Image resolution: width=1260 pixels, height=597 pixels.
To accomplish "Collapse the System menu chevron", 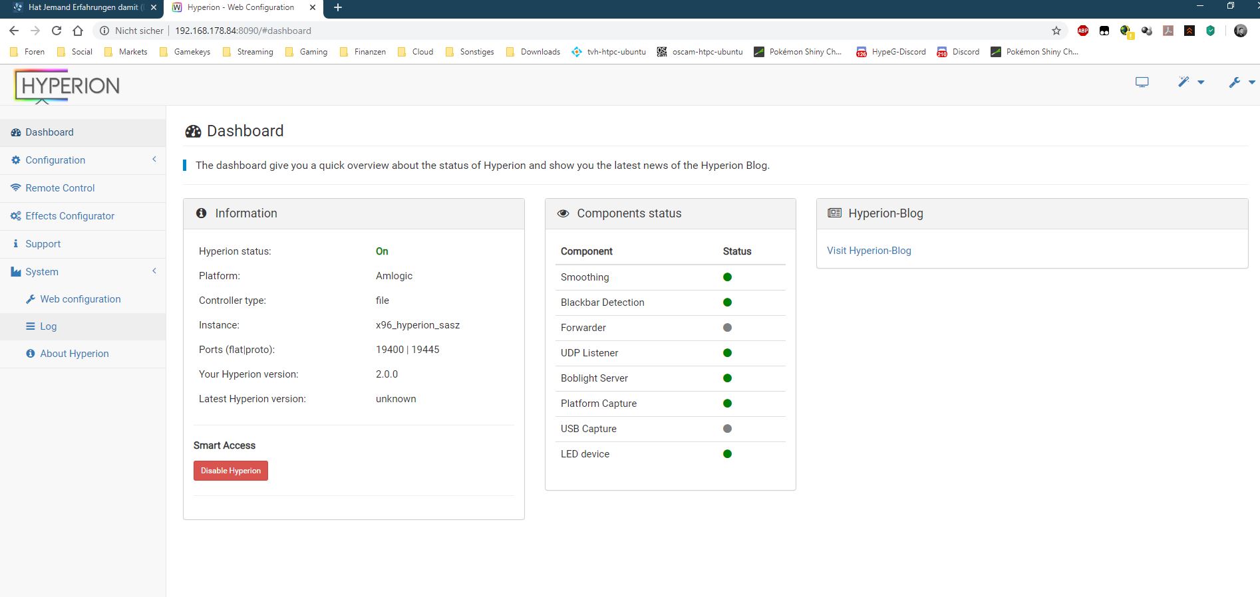I will [x=154, y=271].
